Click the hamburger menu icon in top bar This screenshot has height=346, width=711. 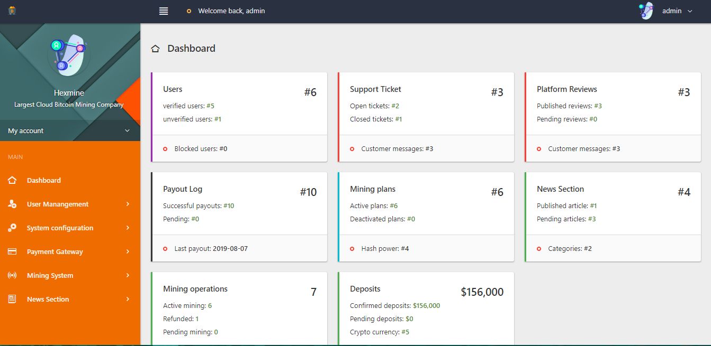[164, 11]
